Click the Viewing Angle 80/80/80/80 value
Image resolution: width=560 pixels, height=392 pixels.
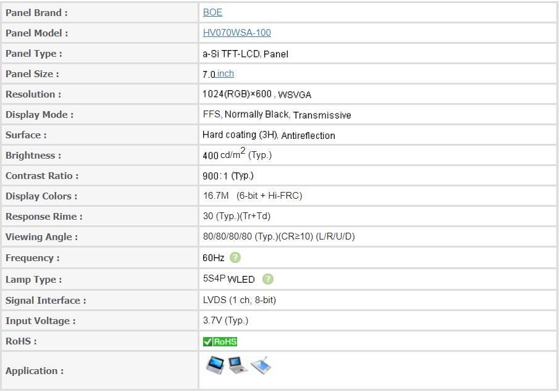click(227, 236)
